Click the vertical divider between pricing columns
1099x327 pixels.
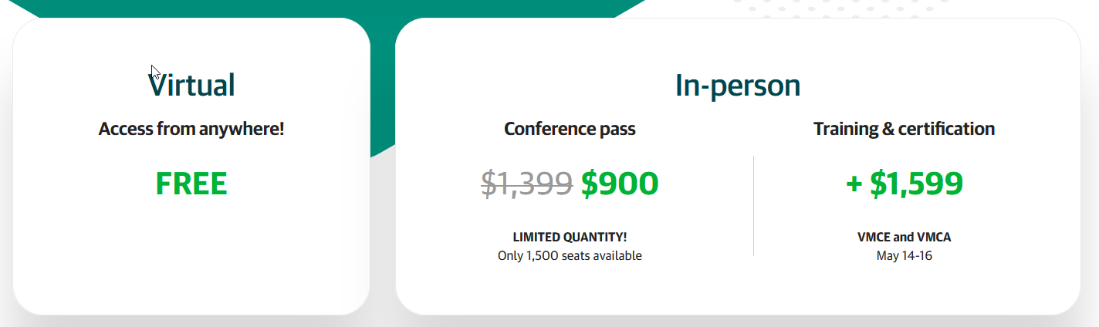point(753,205)
